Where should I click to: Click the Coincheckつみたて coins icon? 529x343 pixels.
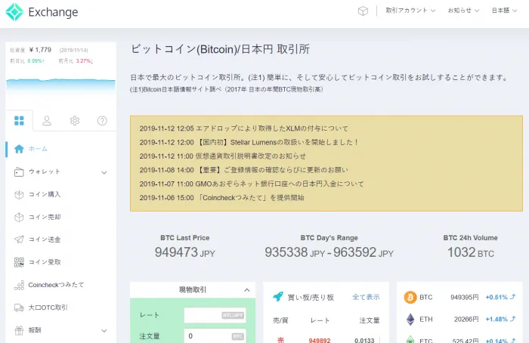pyautogui.click(x=19, y=285)
